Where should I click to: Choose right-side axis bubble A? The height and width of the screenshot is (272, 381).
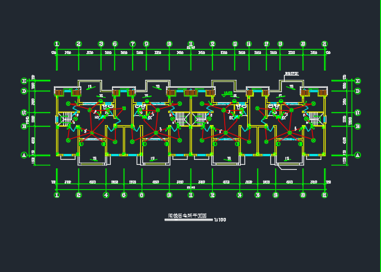(357, 155)
